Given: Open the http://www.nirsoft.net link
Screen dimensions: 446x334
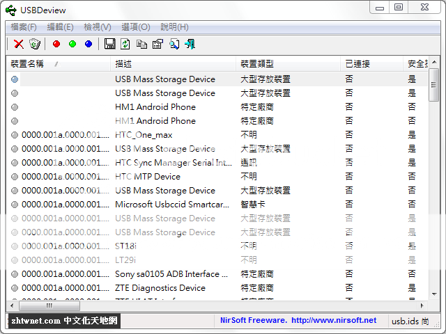Looking at the screenshot, I should tap(334, 320).
